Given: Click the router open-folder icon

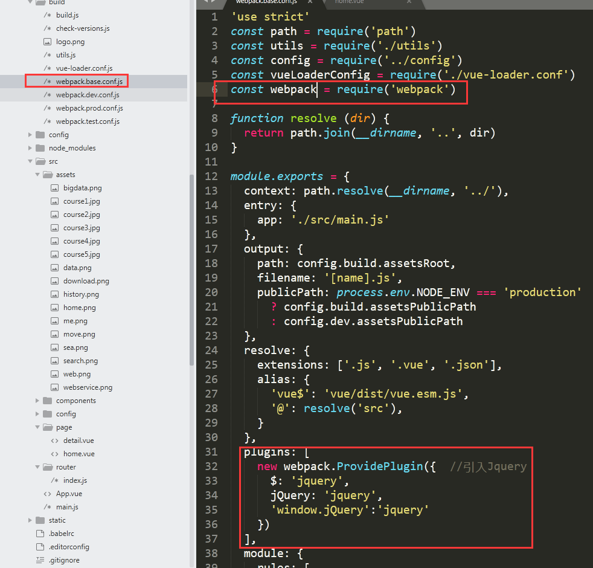Looking at the screenshot, I should click(x=48, y=467).
